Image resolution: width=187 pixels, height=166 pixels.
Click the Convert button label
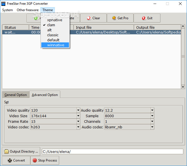pyautogui.click(x=19, y=160)
